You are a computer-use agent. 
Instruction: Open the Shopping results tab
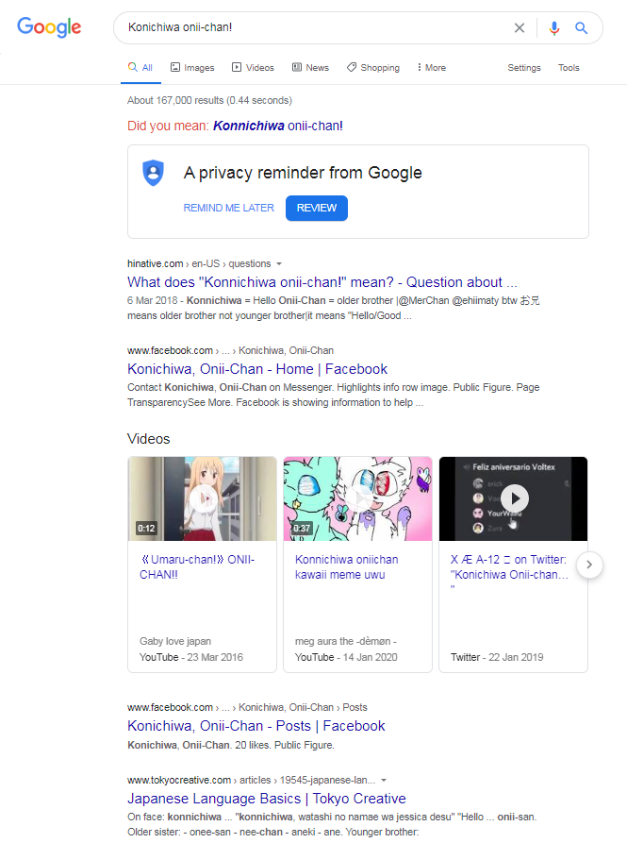click(x=373, y=67)
